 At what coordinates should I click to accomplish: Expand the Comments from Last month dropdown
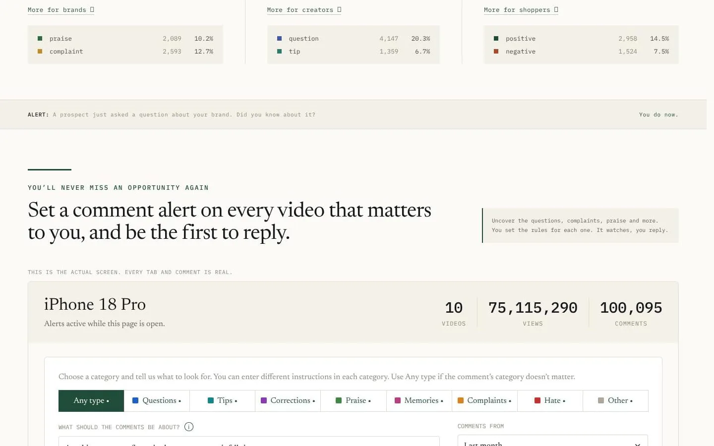552,441
